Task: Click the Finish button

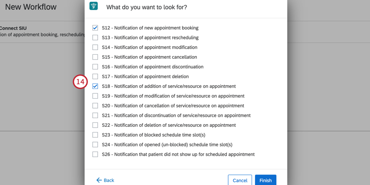Action: point(266,180)
